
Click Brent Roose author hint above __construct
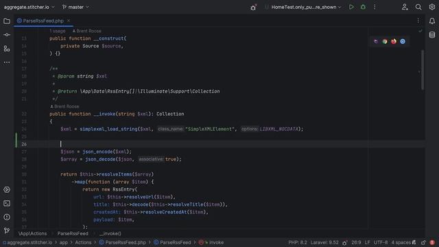click(87, 31)
